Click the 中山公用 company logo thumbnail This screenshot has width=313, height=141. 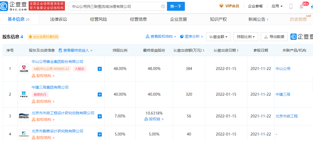click(x=24, y=69)
